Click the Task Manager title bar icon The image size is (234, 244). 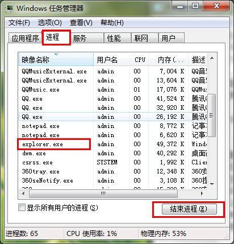tap(10, 9)
